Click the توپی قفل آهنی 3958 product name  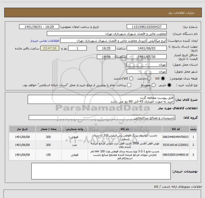pyautogui.click(x=125, y=145)
